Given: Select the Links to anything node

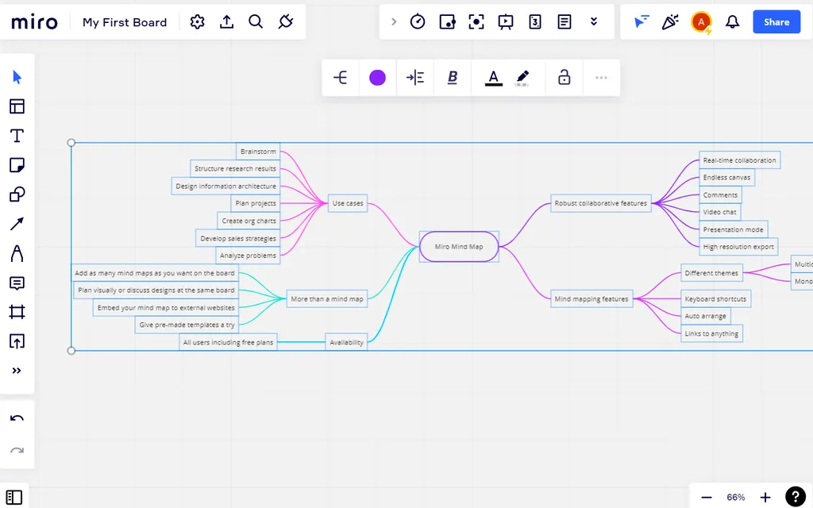Looking at the screenshot, I should pyautogui.click(x=711, y=333).
